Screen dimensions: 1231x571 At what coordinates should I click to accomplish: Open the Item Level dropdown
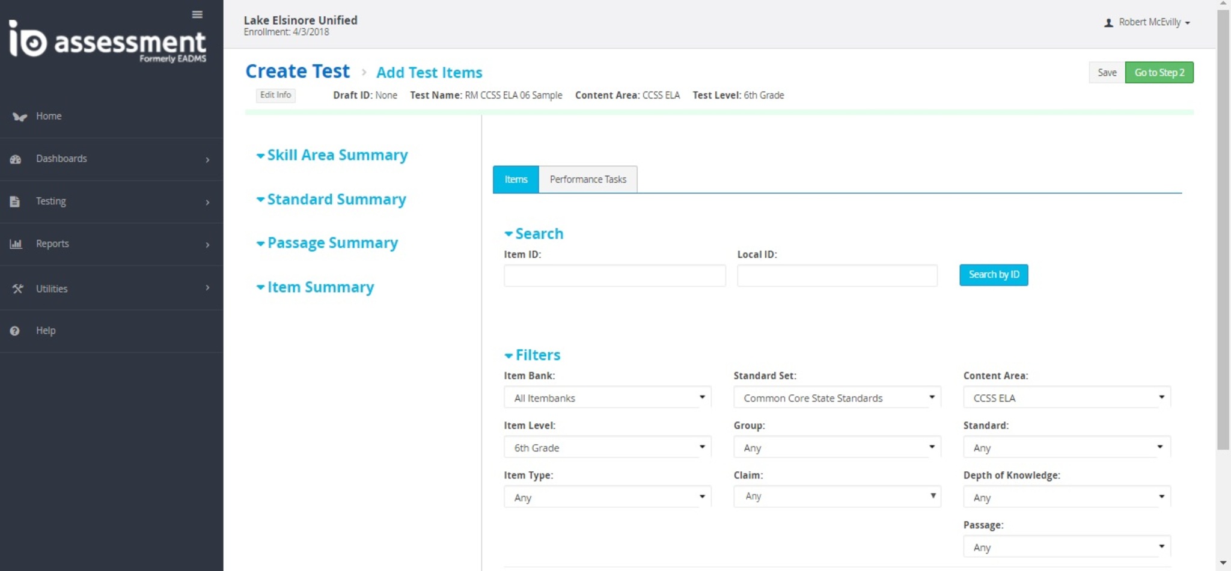(607, 448)
